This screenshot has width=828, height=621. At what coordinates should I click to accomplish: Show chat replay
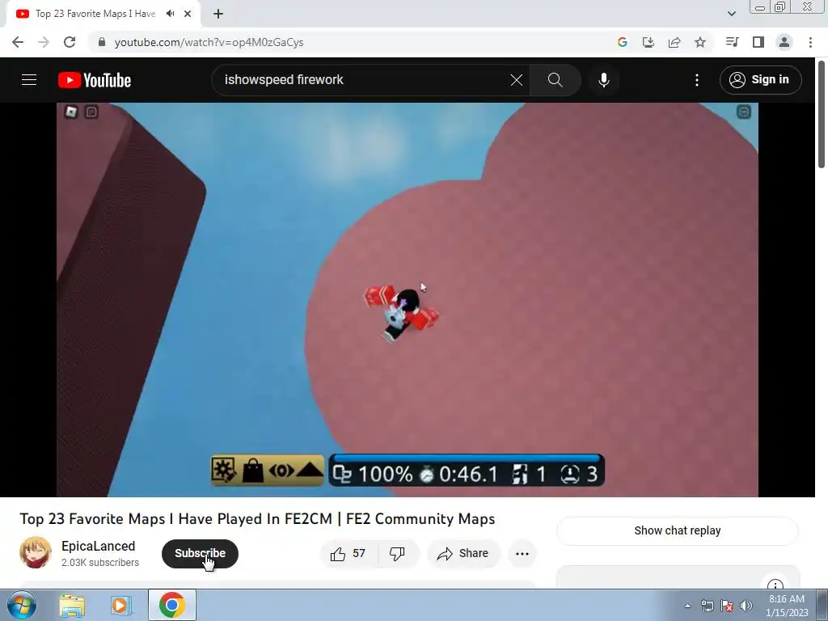click(678, 530)
